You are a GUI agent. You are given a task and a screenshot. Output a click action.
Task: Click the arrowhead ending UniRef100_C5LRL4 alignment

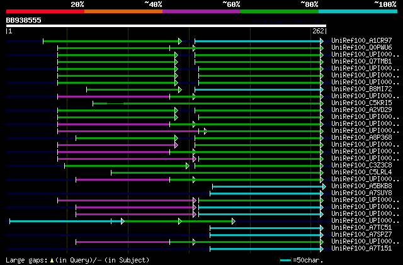(322, 172)
